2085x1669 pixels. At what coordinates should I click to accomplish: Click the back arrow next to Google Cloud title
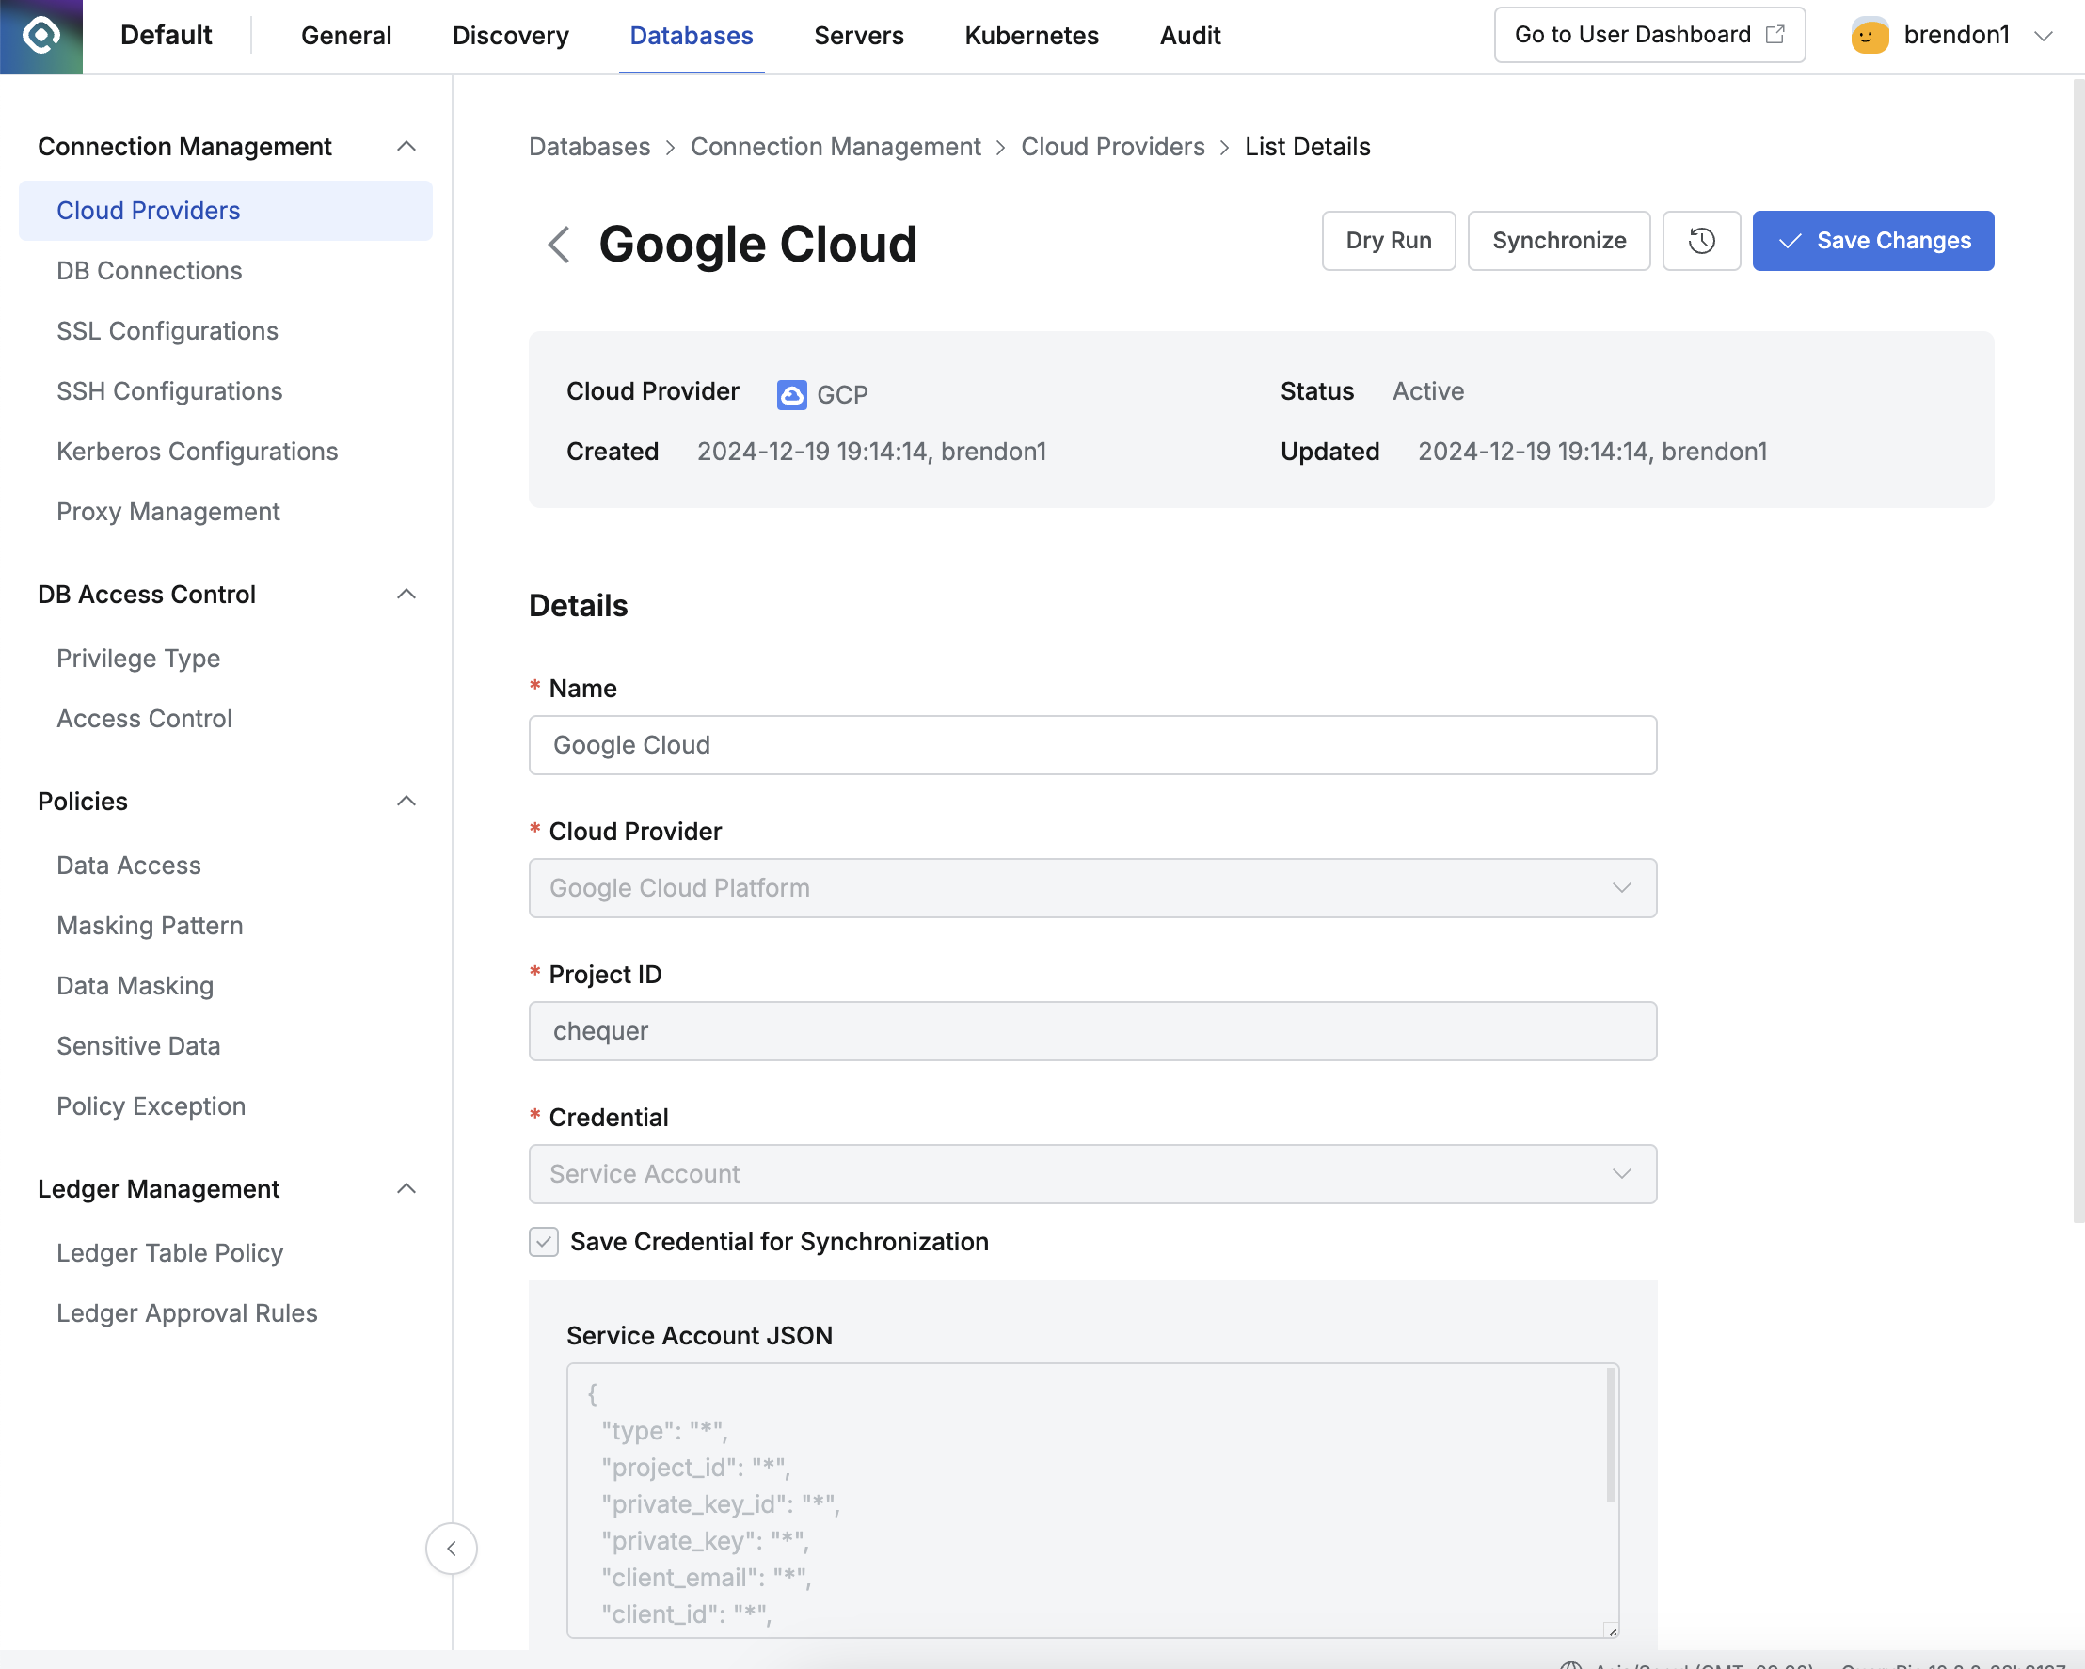[x=558, y=245]
